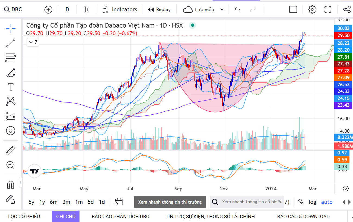This screenshot has height=222, width=353.
Task: Select the brush drawing tool
Action: [11, 72]
